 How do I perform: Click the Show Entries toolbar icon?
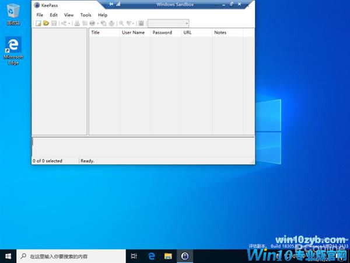pyautogui.click(x=129, y=23)
